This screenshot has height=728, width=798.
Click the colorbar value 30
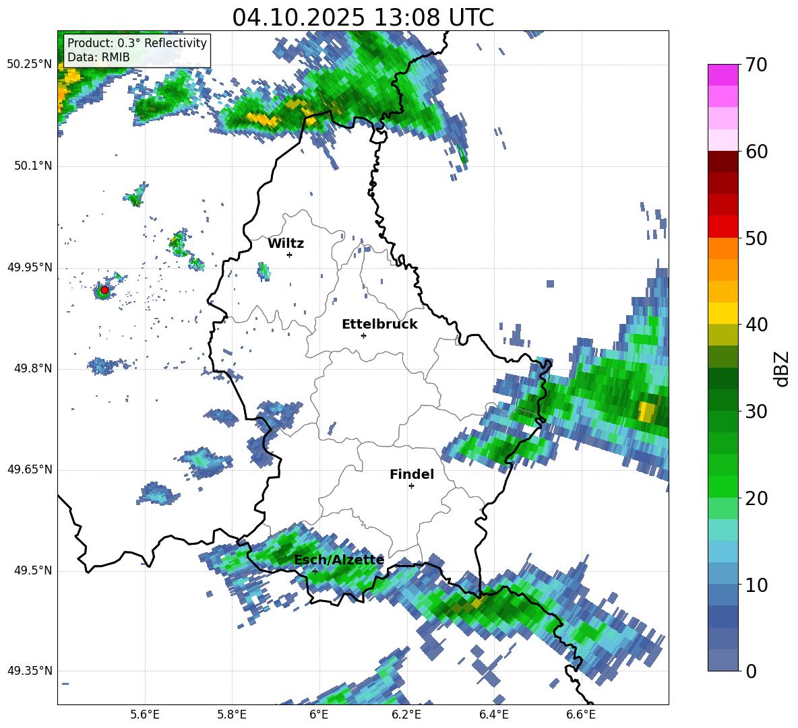pos(757,411)
